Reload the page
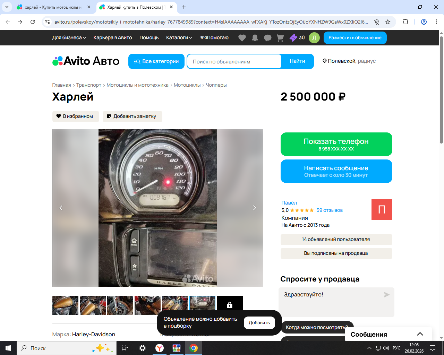The width and height of the screenshot is (444, 355). [33, 22]
